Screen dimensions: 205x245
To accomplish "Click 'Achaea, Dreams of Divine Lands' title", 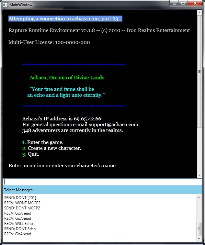I will pyautogui.click(x=67, y=77).
